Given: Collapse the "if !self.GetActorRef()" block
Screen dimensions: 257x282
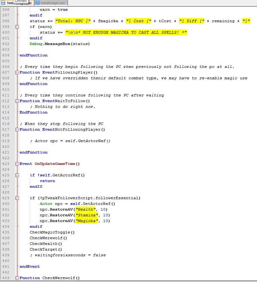Looking at the screenshot, I should tap(17, 175).
